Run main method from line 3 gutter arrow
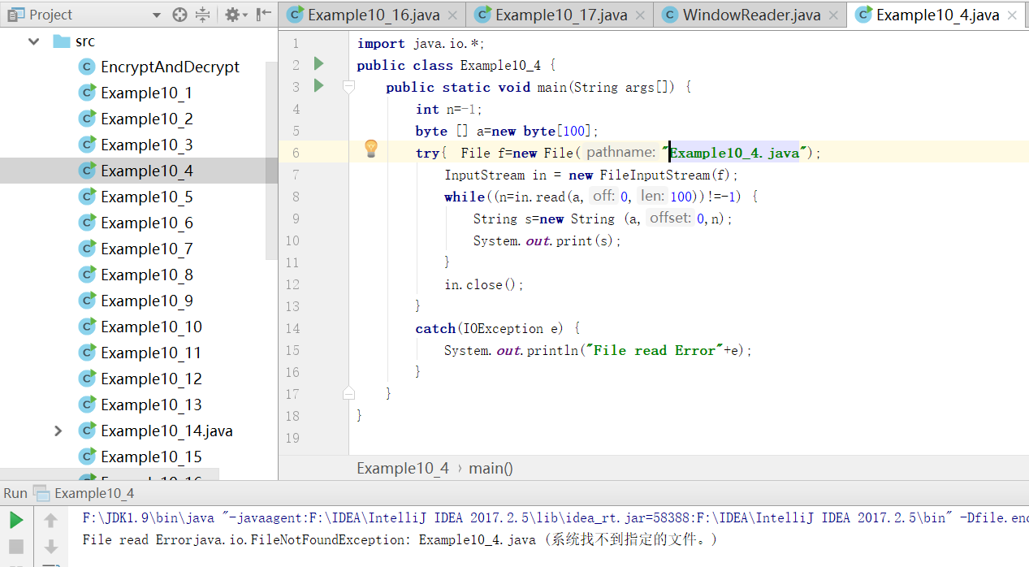This screenshot has height=567, width=1029. 318,86
